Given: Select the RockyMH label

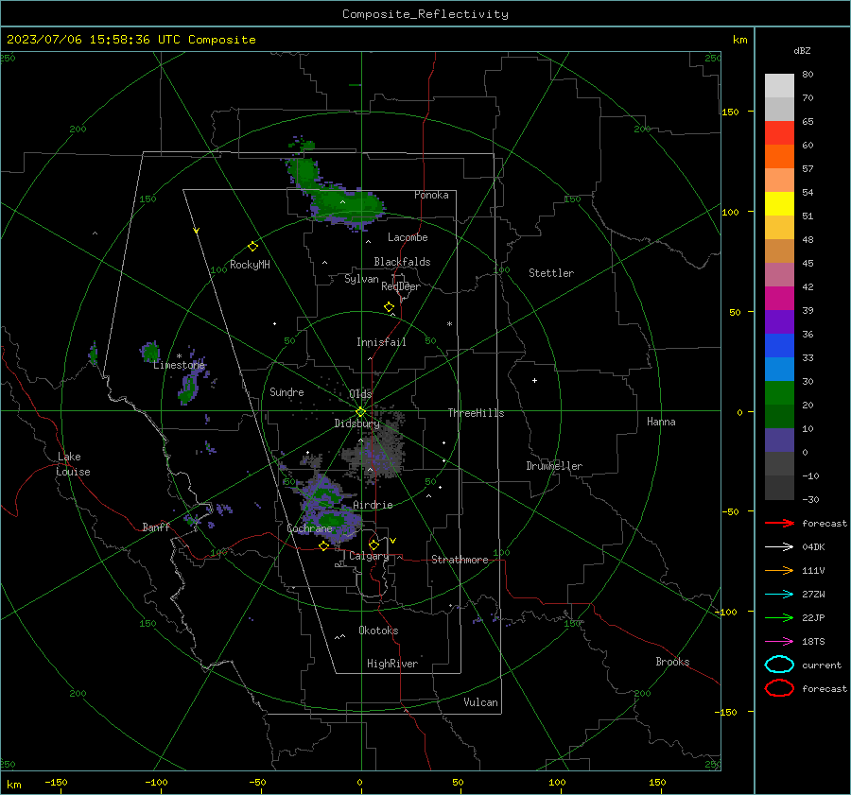Looking at the screenshot, I should (x=250, y=265).
